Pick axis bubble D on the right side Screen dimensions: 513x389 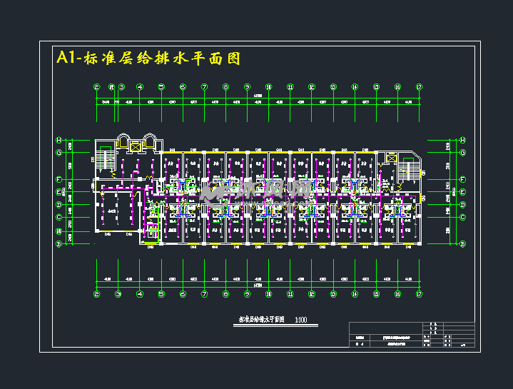tap(462, 205)
